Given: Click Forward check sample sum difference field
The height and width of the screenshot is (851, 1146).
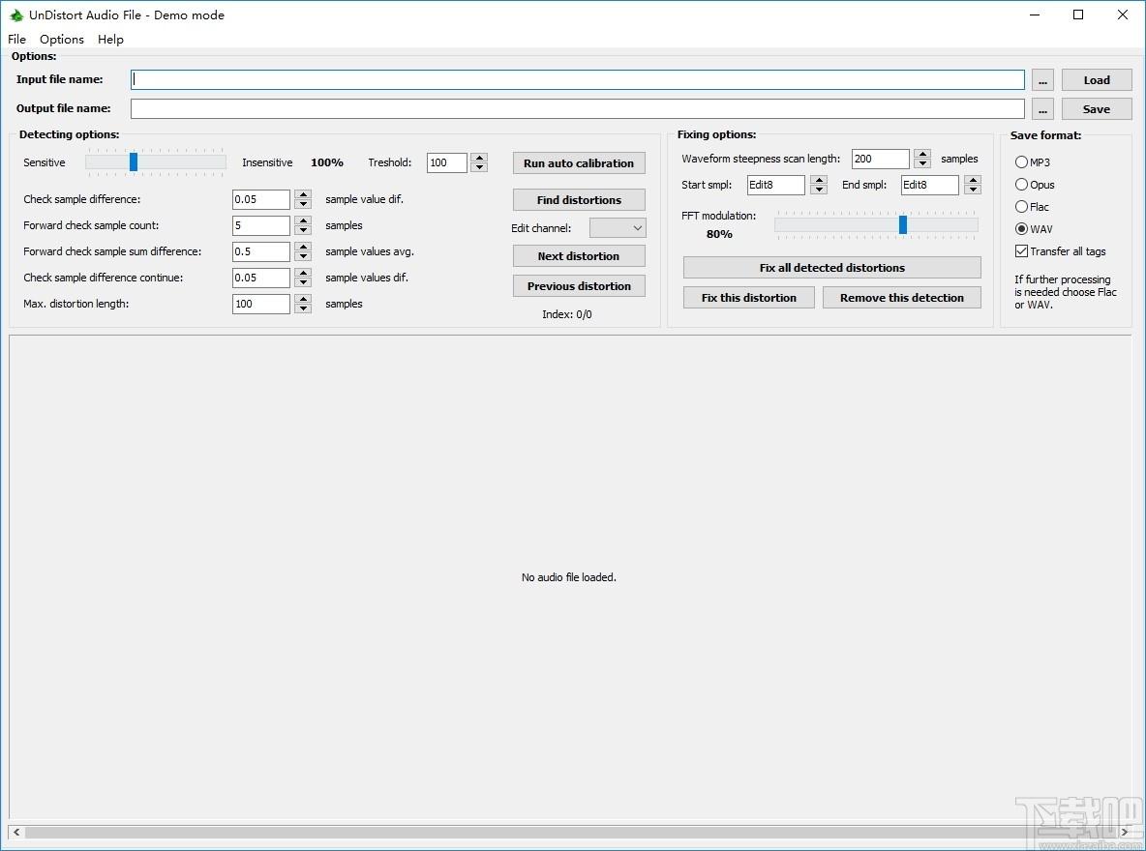Looking at the screenshot, I should coord(261,251).
